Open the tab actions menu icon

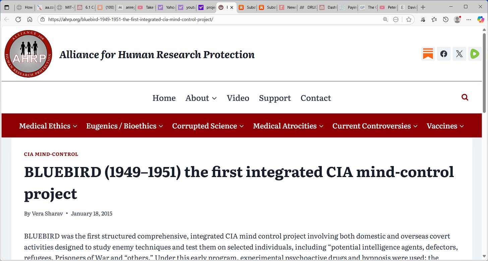pos(7,7)
